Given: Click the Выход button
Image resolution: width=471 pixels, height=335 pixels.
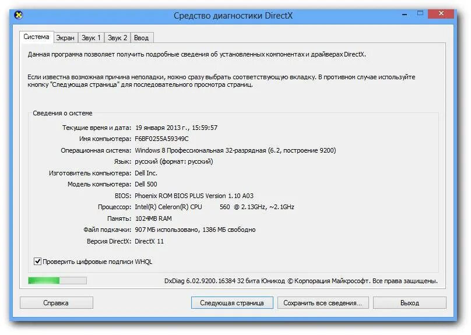Looking at the screenshot, I should (409, 303).
